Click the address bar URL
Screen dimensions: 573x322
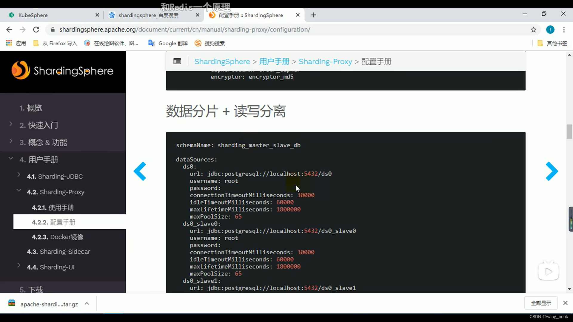click(185, 30)
